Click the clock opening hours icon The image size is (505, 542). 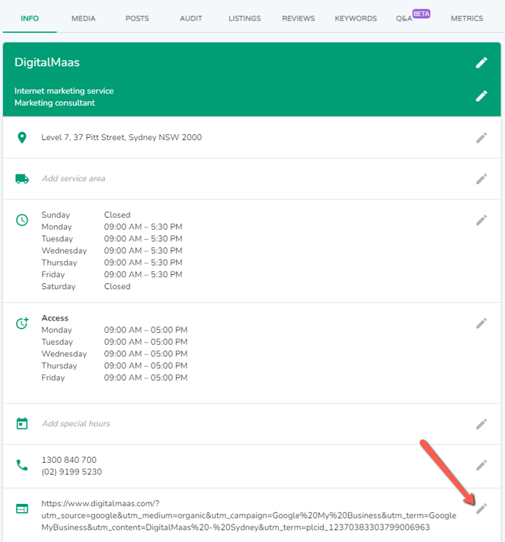[x=22, y=220]
